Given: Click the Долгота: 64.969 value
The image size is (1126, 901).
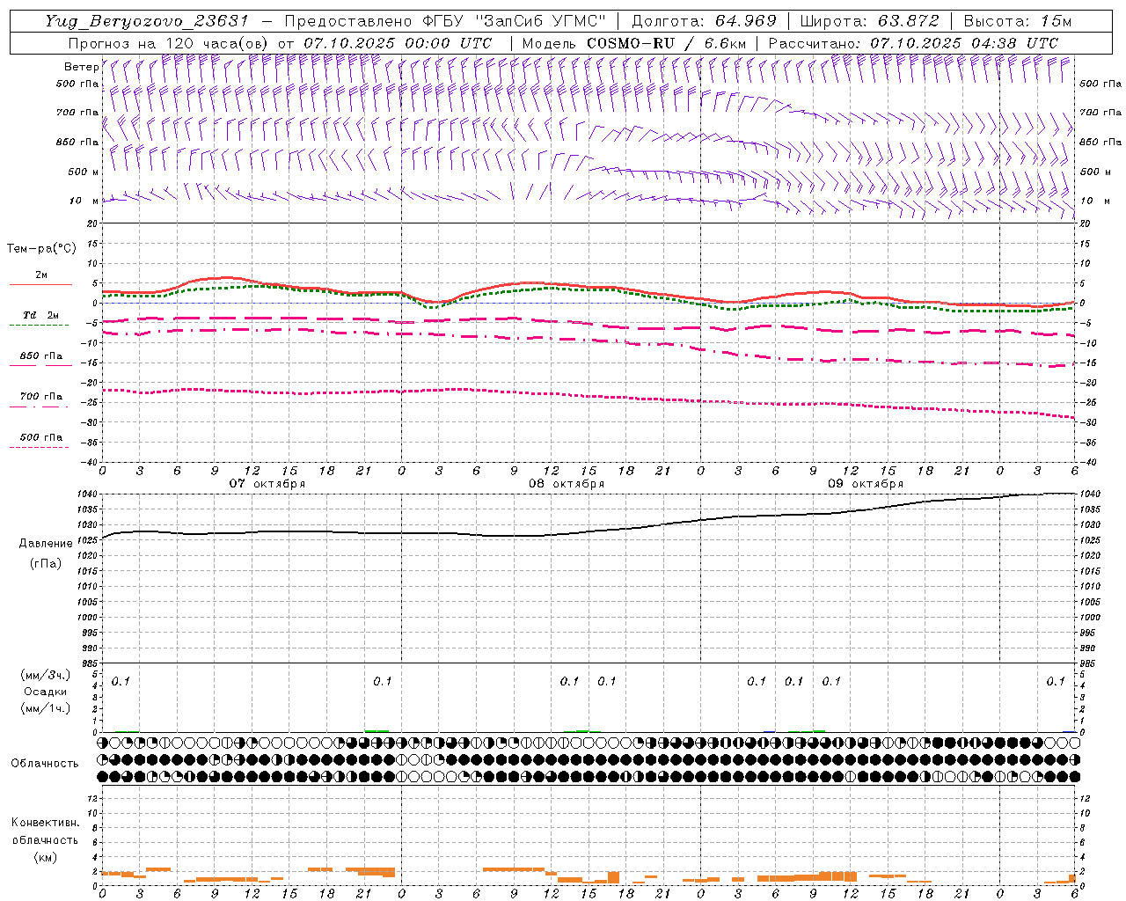Looking at the screenshot, I should [x=704, y=21].
